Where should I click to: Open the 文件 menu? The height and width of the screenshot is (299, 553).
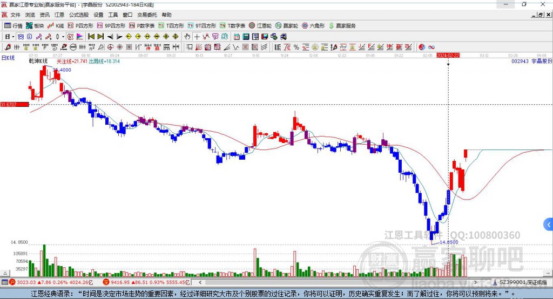tap(15, 15)
